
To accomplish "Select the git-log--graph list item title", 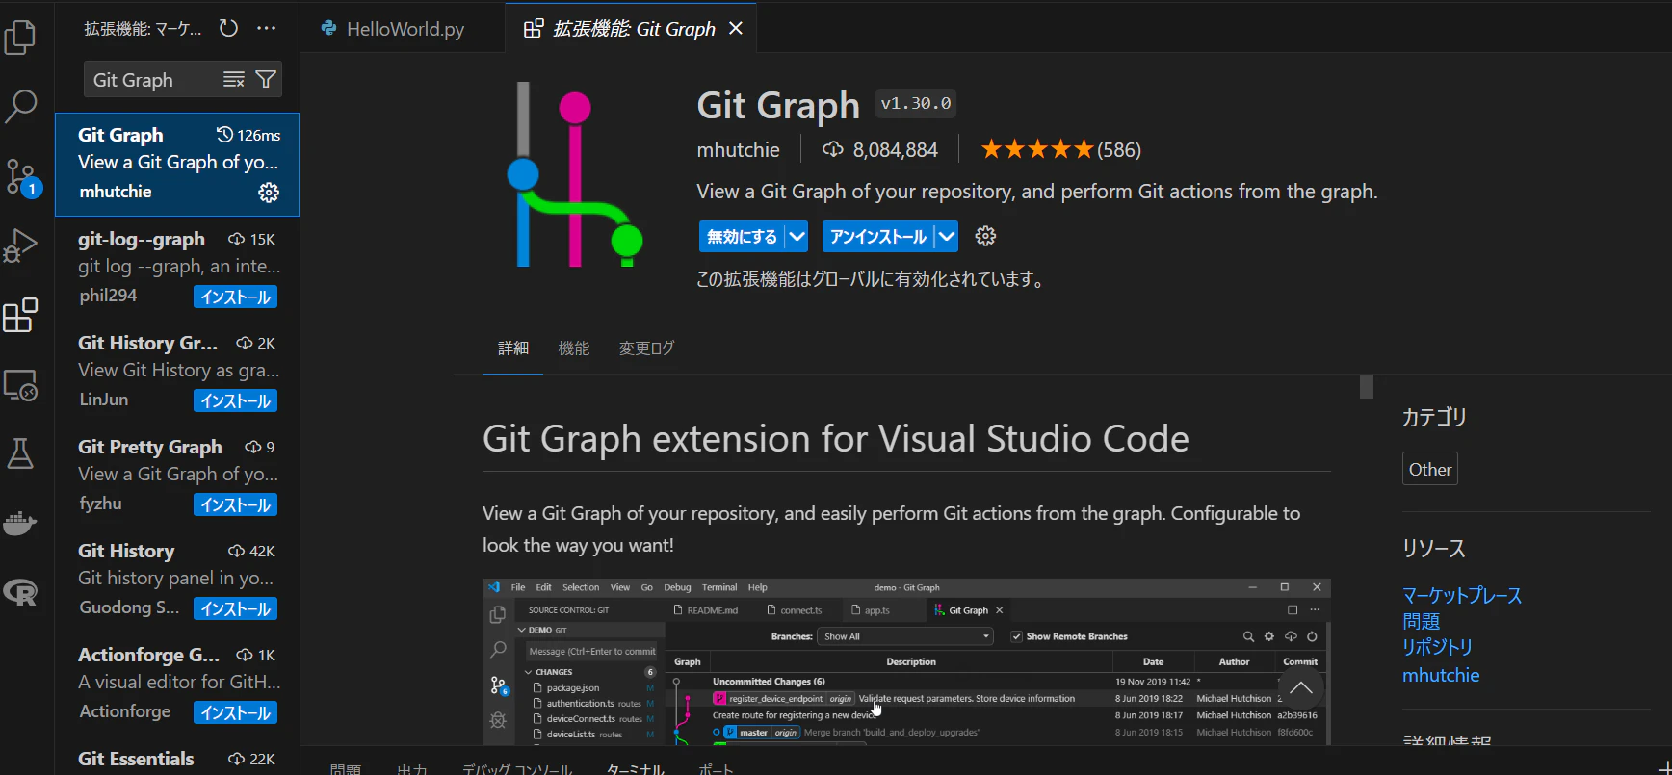I will click(142, 240).
